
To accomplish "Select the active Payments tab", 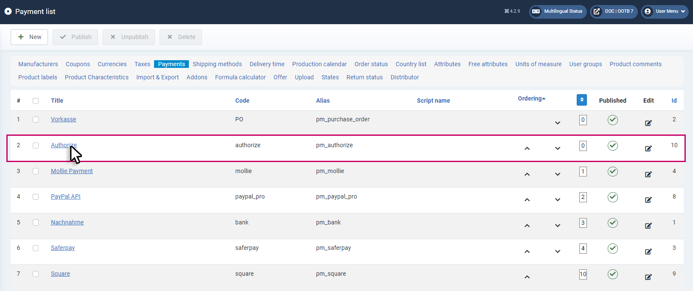I will (171, 64).
